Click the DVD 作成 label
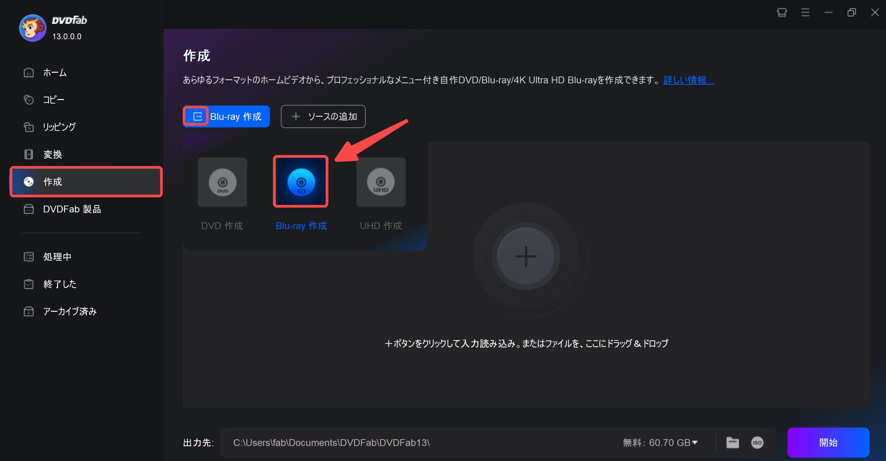 point(222,226)
